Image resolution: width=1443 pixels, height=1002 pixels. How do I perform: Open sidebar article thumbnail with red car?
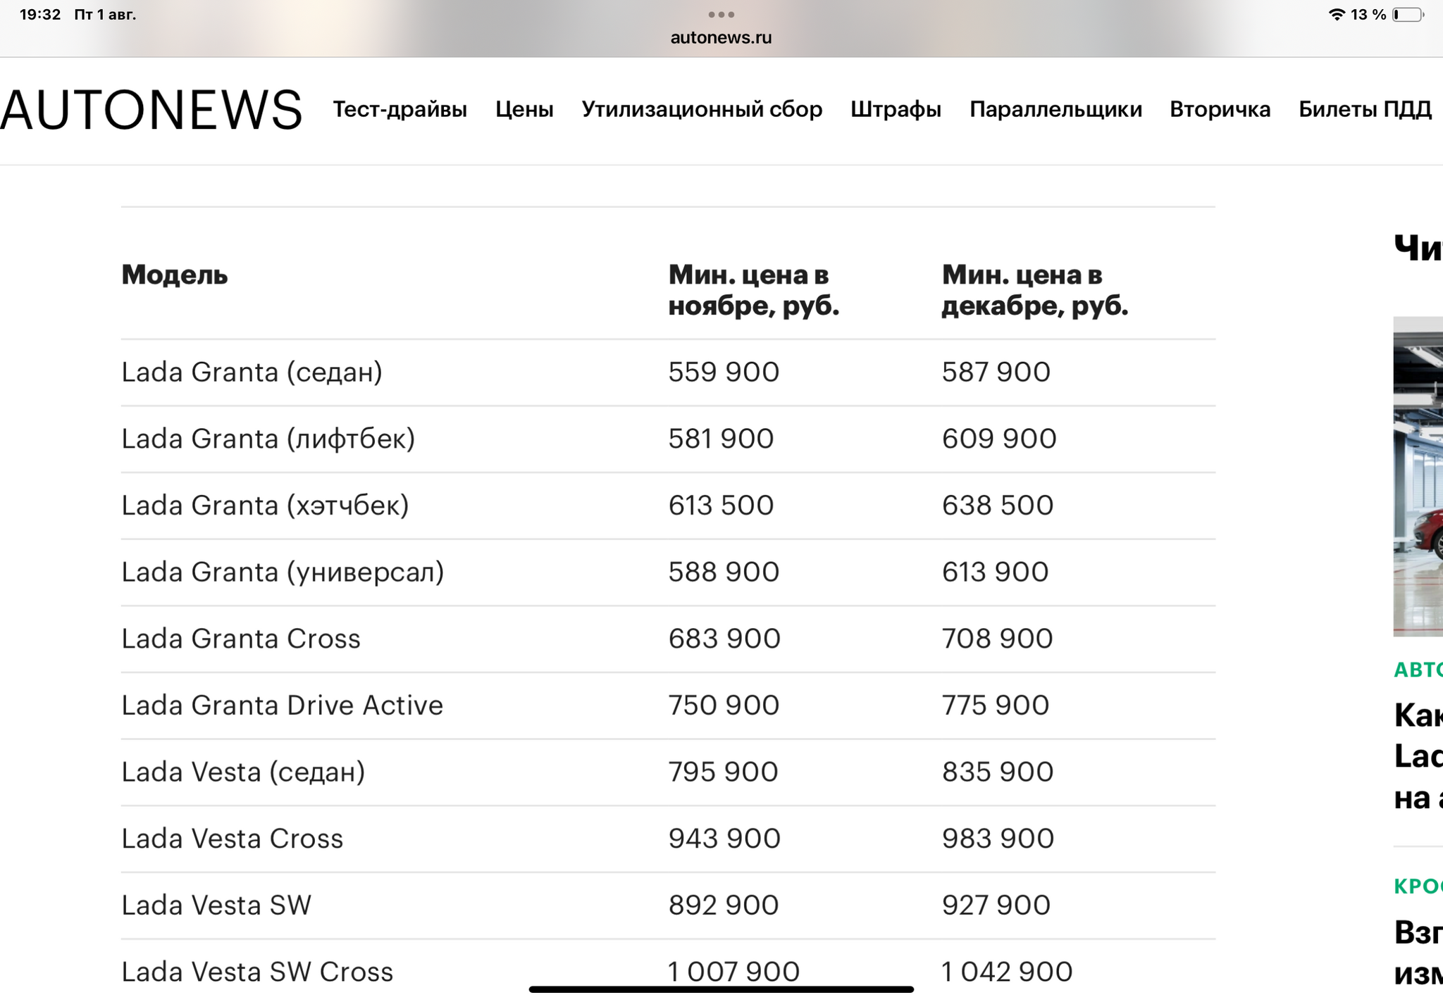[x=1419, y=476]
